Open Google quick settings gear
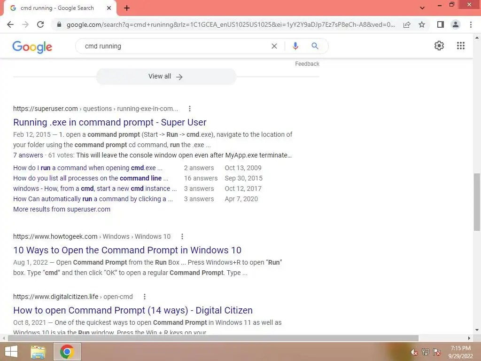This screenshot has height=361, width=481. (x=439, y=46)
